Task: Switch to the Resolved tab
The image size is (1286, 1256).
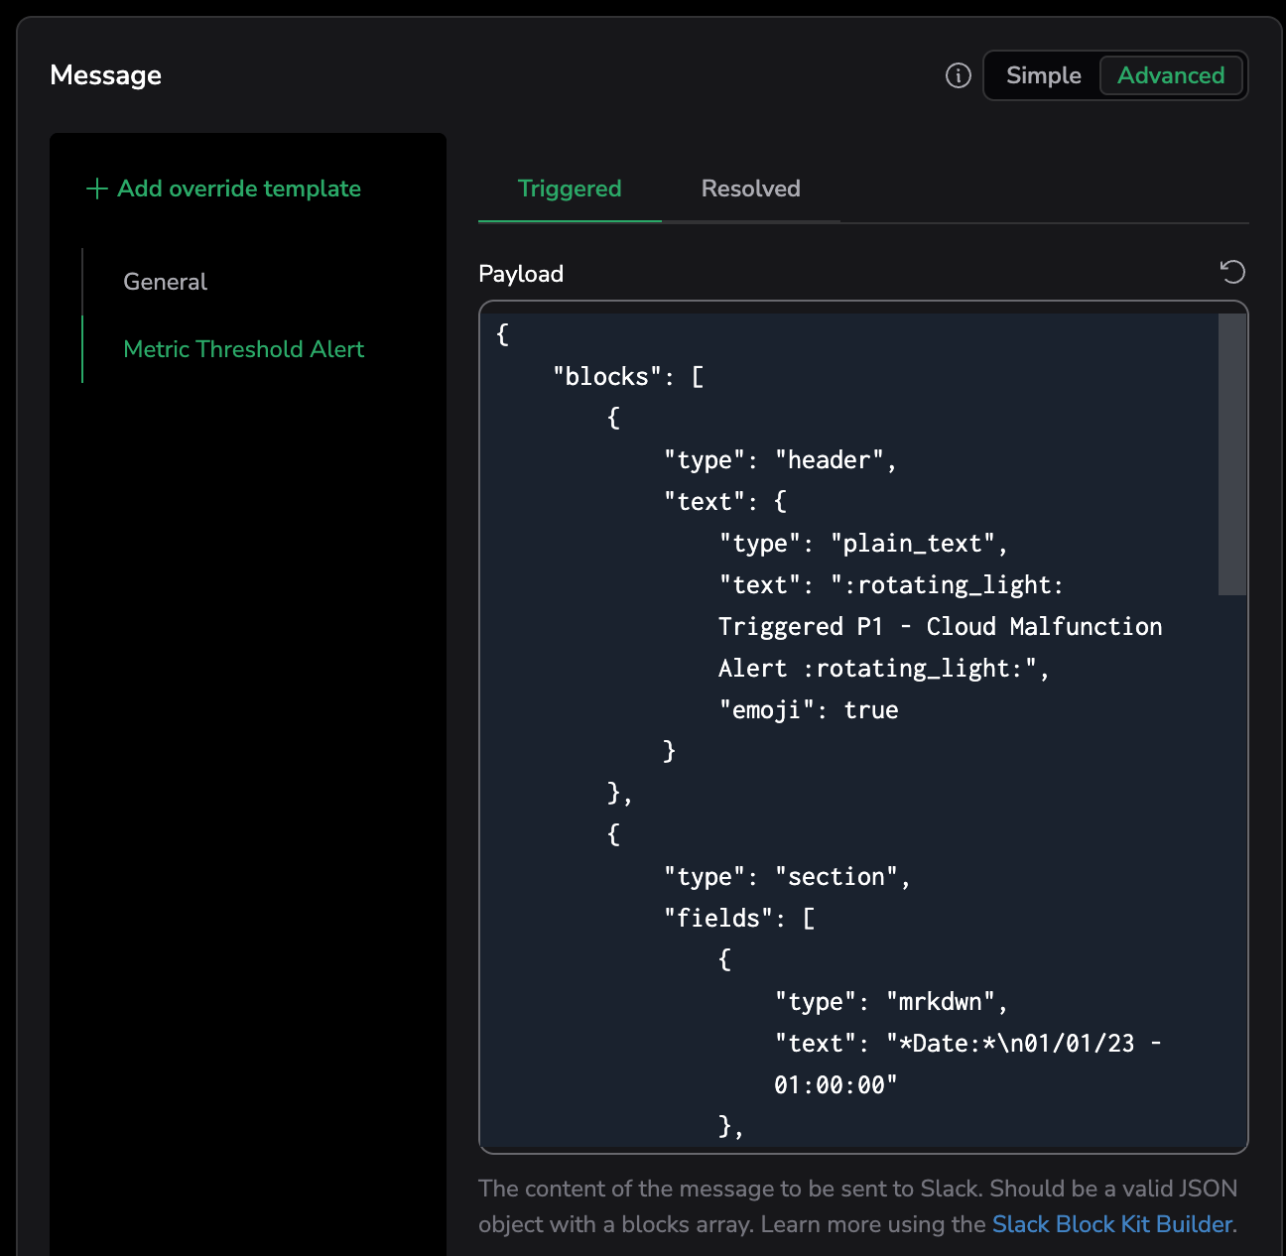Action: point(750,188)
